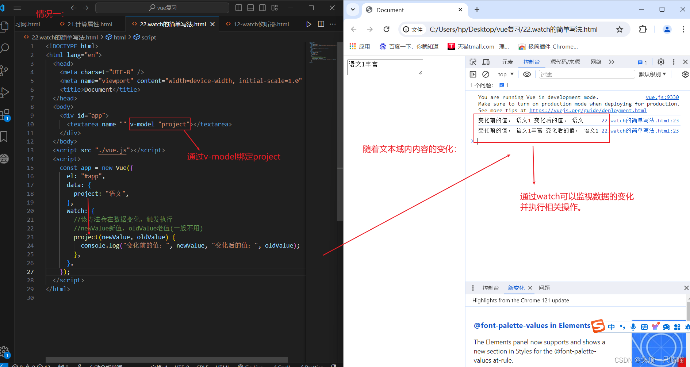Open VS Code hamburger menu
Screen dimensions: 690x367
click(x=17, y=8)
